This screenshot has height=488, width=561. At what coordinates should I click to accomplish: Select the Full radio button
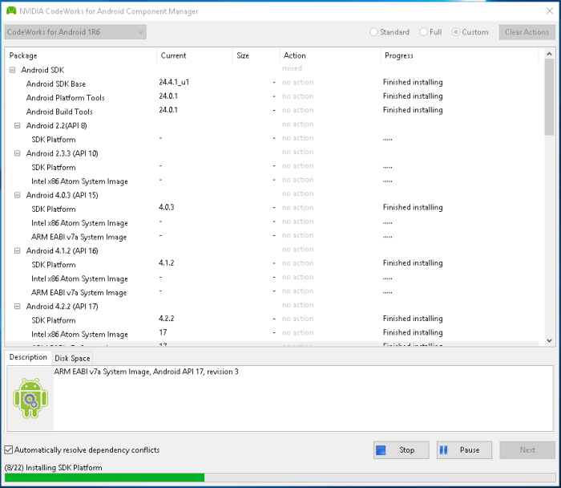tap(424, 32)
